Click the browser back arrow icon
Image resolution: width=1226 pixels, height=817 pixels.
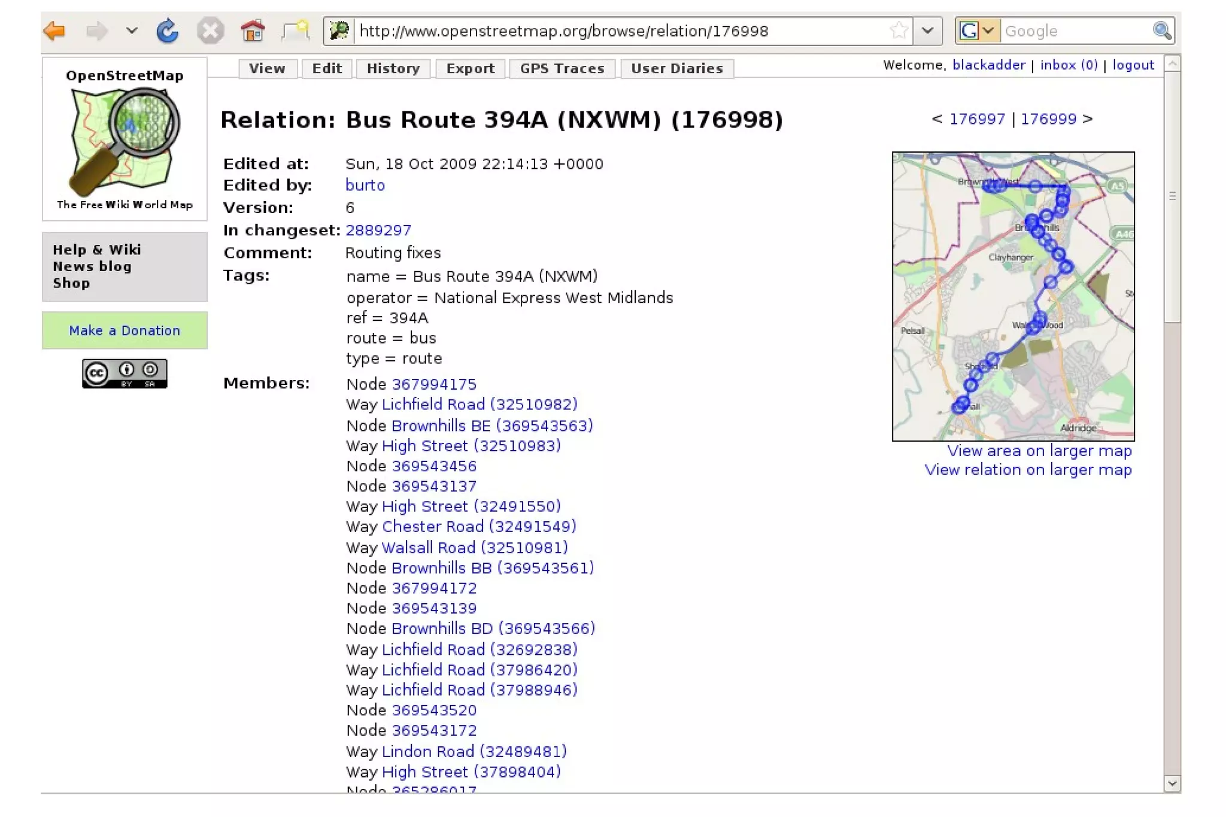[x=55, y=31]
